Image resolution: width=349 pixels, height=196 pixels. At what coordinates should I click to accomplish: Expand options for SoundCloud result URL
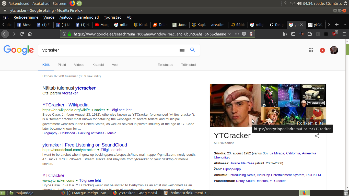tap(98, 150)
